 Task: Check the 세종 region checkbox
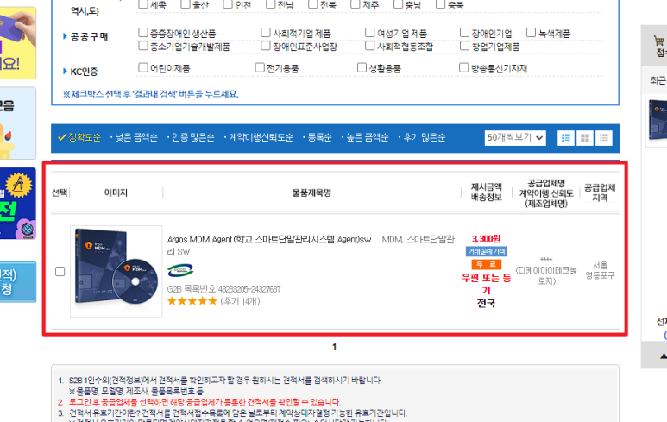(x=143, y=4)
